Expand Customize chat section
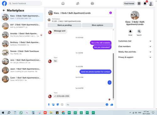 (x=135, y=41)
